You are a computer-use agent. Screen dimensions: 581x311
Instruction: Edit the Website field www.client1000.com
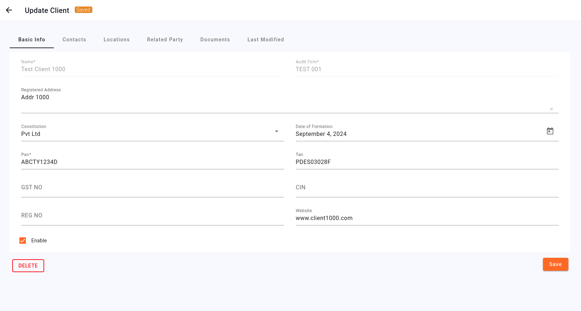point(427,218)
